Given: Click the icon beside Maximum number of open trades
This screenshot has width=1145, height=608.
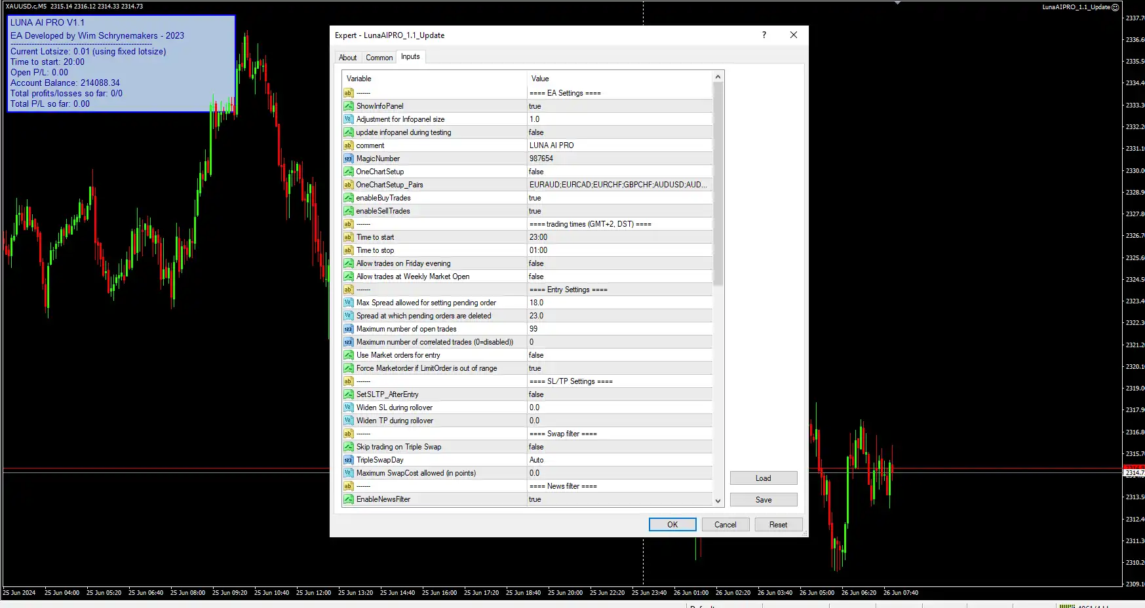Looking at the screenshot, I should point(349,329).
